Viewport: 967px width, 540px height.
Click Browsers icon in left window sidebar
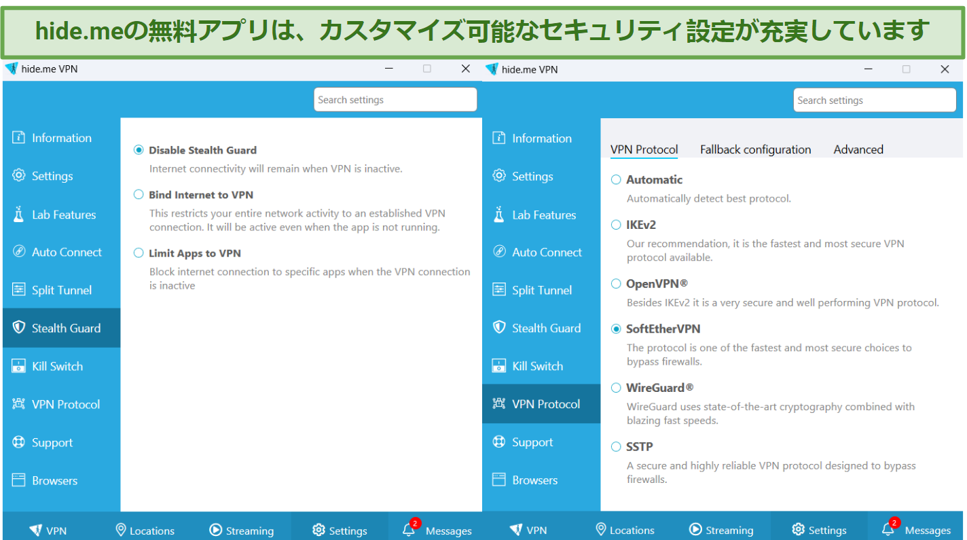[x=19, y=480]
